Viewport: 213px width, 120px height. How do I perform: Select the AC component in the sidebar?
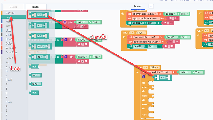pyautogui.click(x=7, y=62)
